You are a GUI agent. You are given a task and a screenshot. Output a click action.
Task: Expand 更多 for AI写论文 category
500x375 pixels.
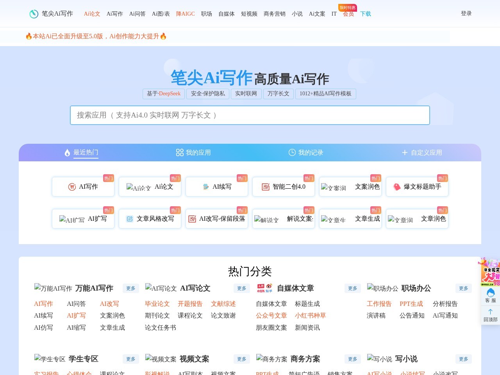point(242,288)
